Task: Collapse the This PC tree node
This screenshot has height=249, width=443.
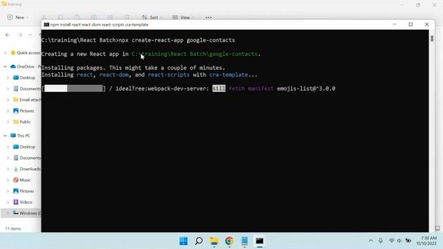Action: point(5,136)
